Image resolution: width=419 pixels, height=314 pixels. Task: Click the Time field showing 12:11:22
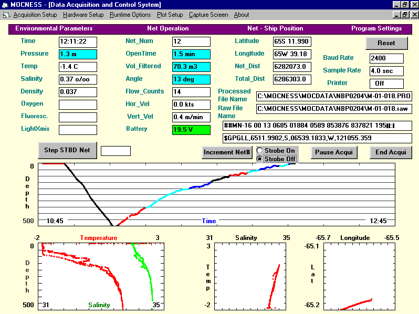(78, 41)
